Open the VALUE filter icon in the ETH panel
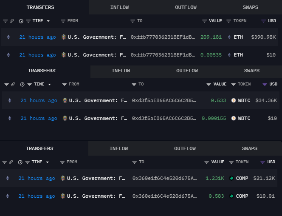The image size is (282, 216). coord(204,21)
